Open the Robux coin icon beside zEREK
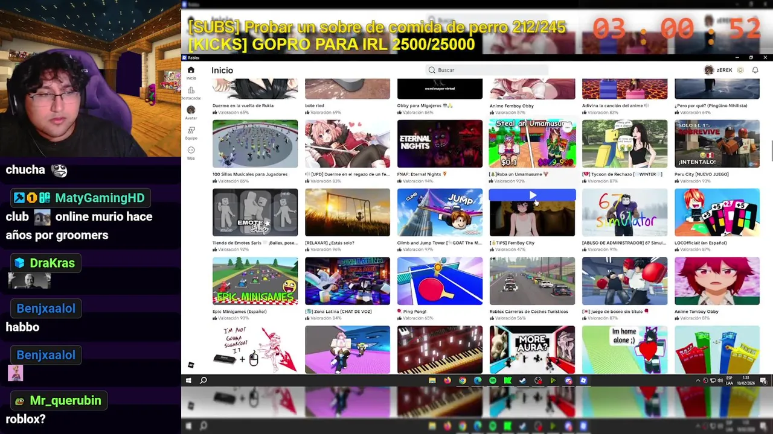This screenshot has height=434, width=773. click(x=740, y=70)
